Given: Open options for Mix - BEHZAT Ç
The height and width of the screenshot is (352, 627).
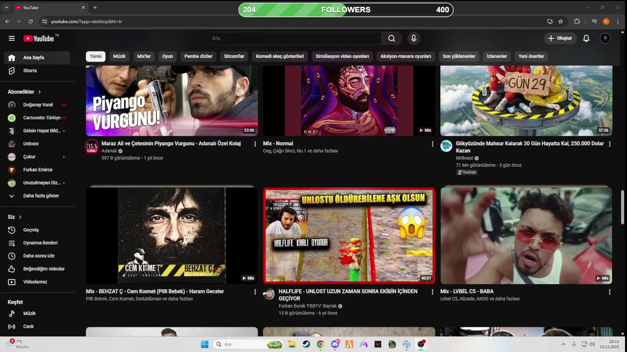Looking at the screenshot, I should point(255,292).
